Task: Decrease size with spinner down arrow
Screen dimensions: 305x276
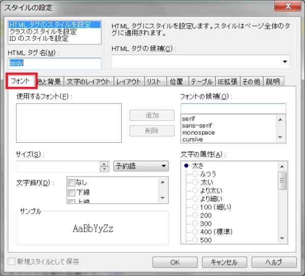Action: (x=104, y=169)
